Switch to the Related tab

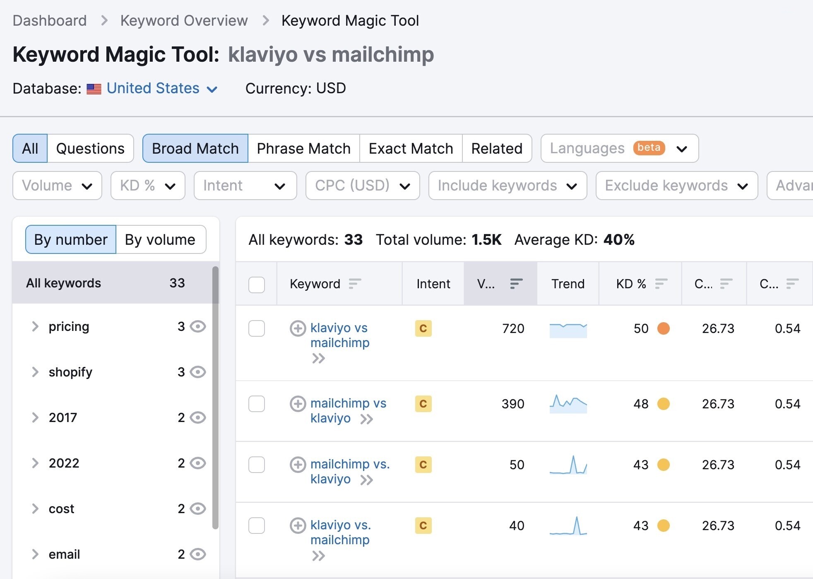point(497,148)
